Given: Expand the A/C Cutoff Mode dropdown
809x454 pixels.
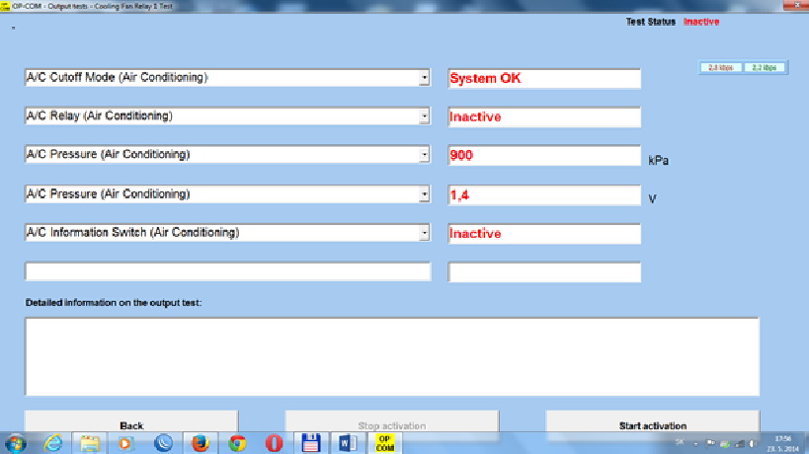Looking at the screenshot, I should coord(424,78).
